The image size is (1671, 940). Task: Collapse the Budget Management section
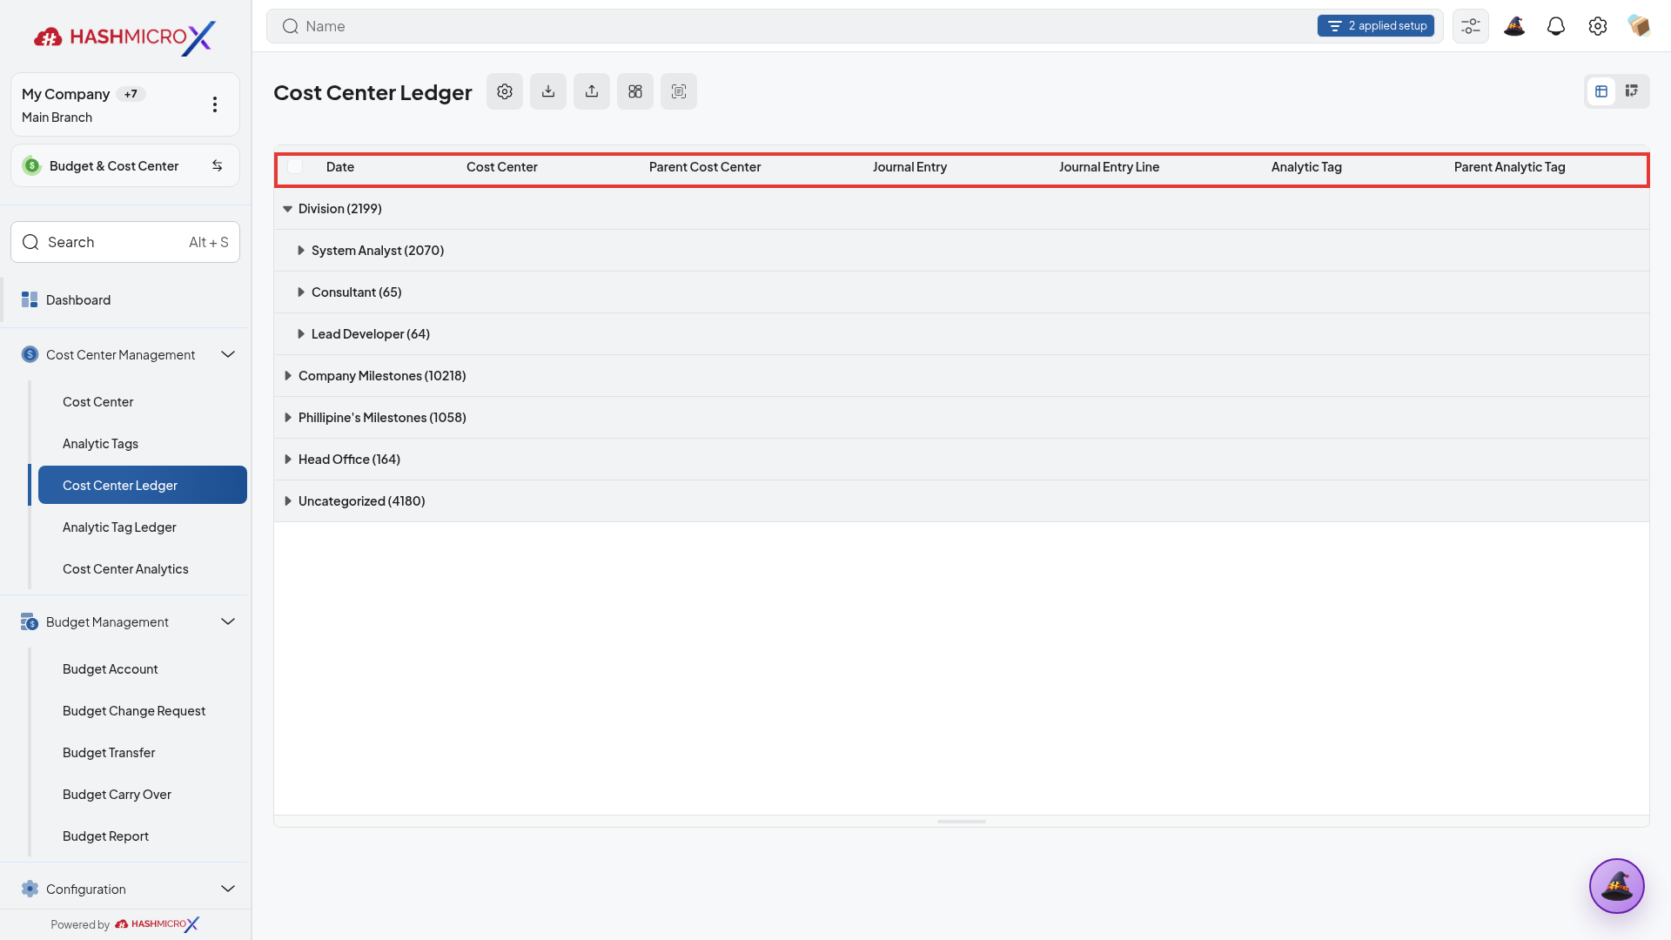coord(228,621)
